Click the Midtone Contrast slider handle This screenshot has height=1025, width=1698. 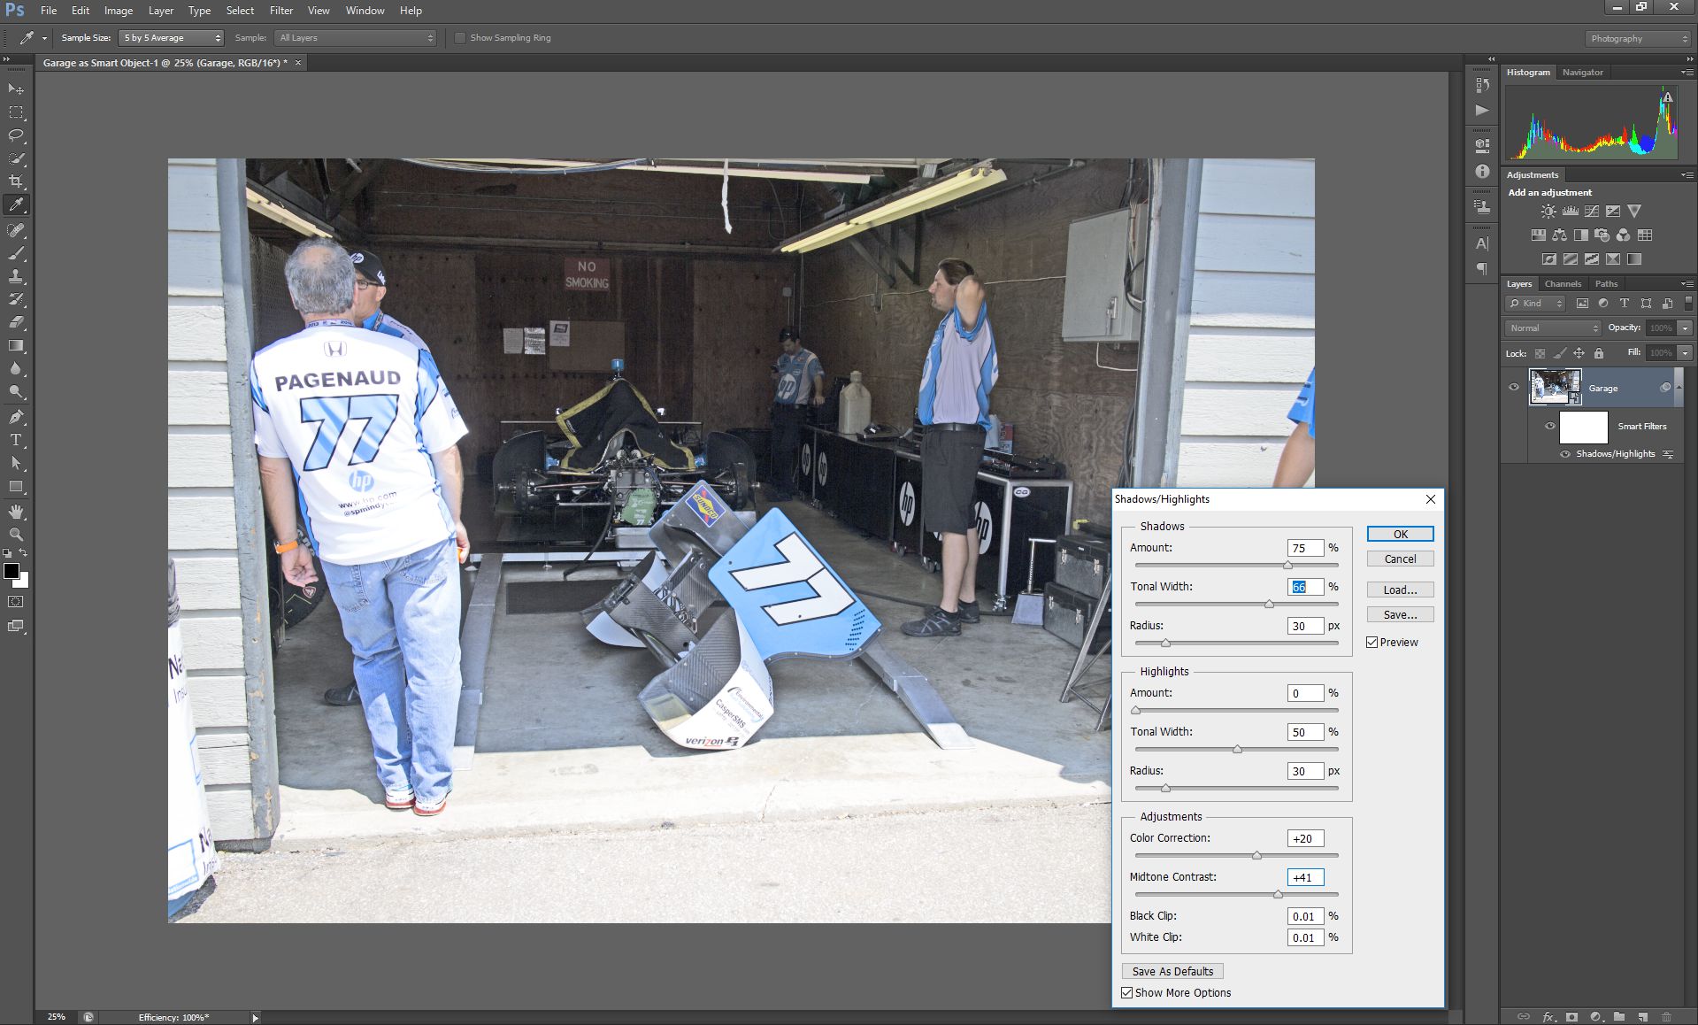click(x=1278, y=894)
